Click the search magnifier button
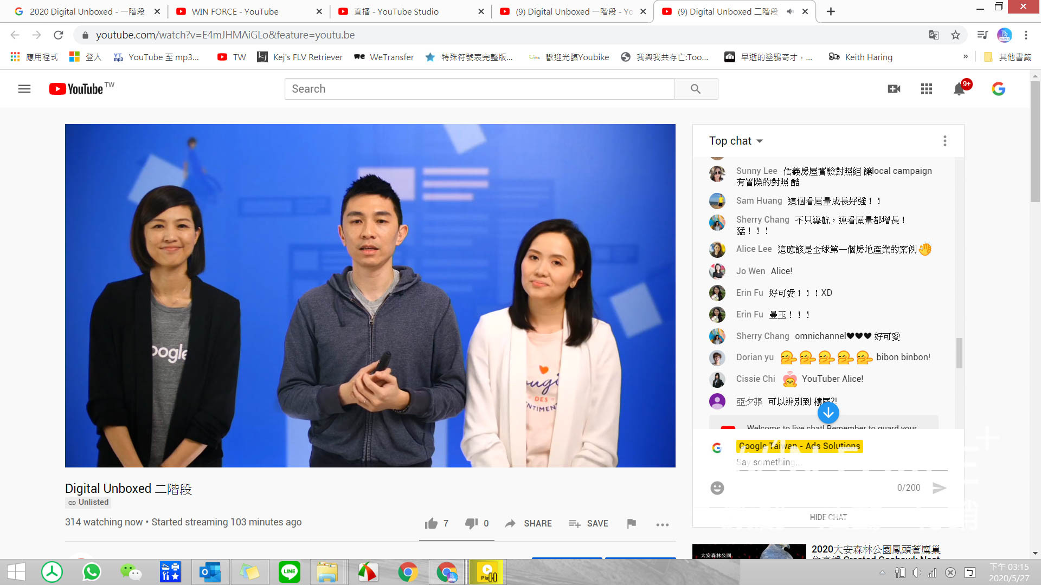Image resolution: width=1041 pixels, height=585 pixels. point(696,89)
